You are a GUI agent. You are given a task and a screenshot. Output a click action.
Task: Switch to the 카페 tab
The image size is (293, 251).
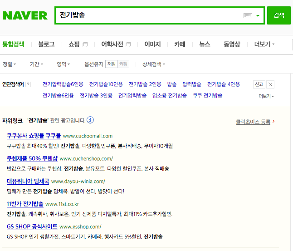(x=180, y=44)
